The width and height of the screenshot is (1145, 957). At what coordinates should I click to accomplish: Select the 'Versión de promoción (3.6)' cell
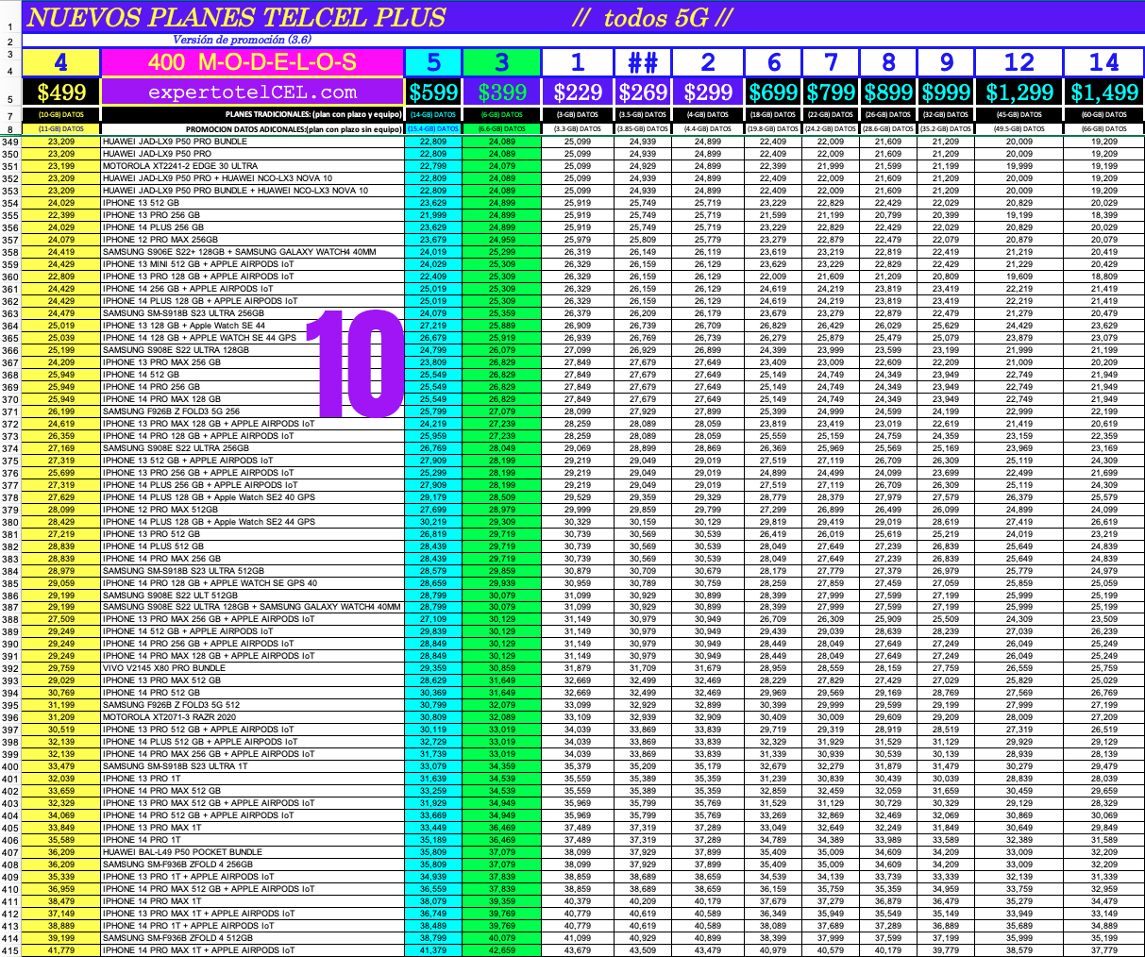[242, 40]
